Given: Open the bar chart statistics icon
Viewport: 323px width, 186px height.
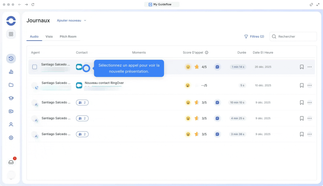Looking at the screenshot, I should pyautogui.click(x=11, y=72).
